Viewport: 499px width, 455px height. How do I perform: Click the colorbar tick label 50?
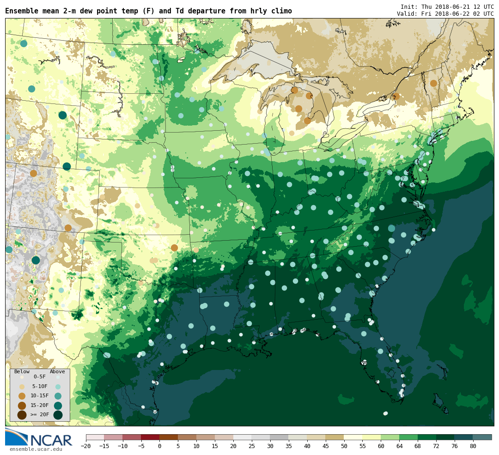click(344, 446)
